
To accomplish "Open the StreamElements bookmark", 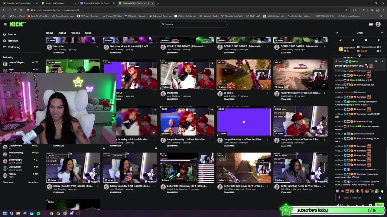I will pyautogui.click(x=63, y=16).
